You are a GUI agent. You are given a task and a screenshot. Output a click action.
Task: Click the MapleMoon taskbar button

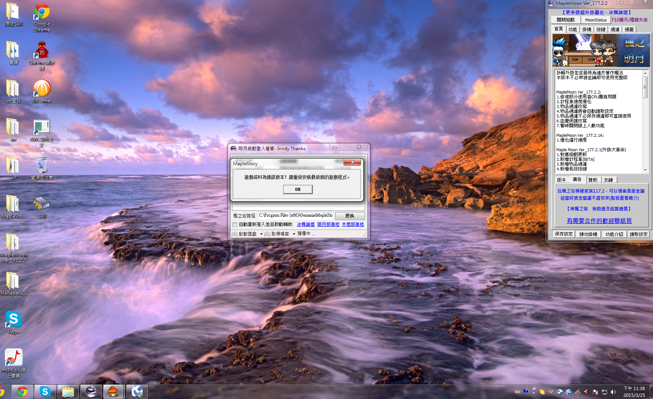(x=91, y=392)
